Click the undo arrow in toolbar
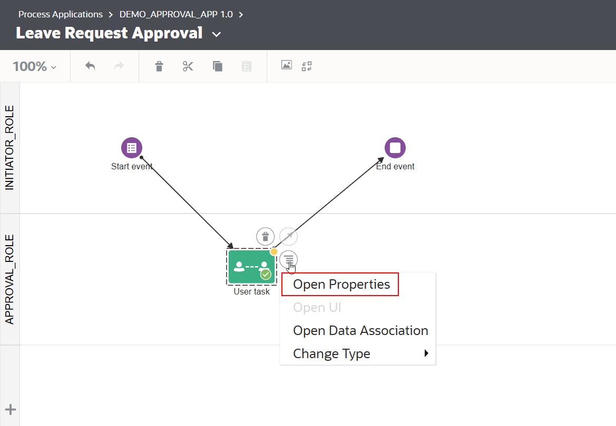The height and width of the screenshot is (426, 616). pyautogui.click(x=90, y=66)
